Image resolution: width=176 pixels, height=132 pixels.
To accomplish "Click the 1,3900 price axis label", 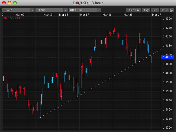I will pos(167,91).
